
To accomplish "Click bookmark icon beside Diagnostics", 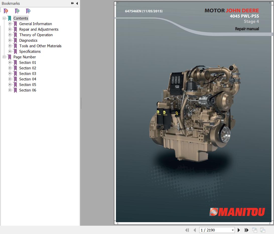I will coord(15,40).
